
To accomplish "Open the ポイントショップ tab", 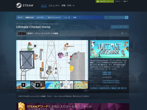I will (54, 18).
